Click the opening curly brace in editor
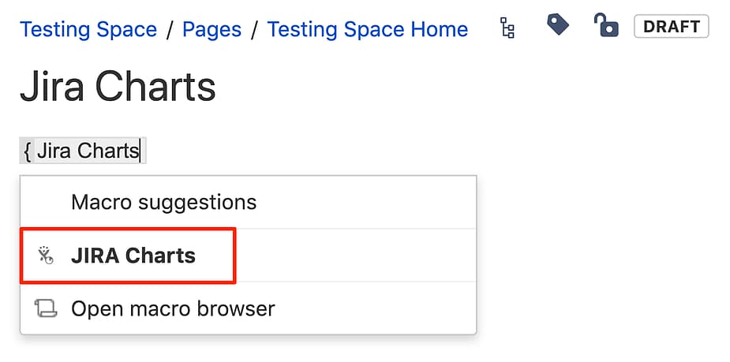This screenshot has height=362, width=730. pyautogui.click(x=28, y=151)
